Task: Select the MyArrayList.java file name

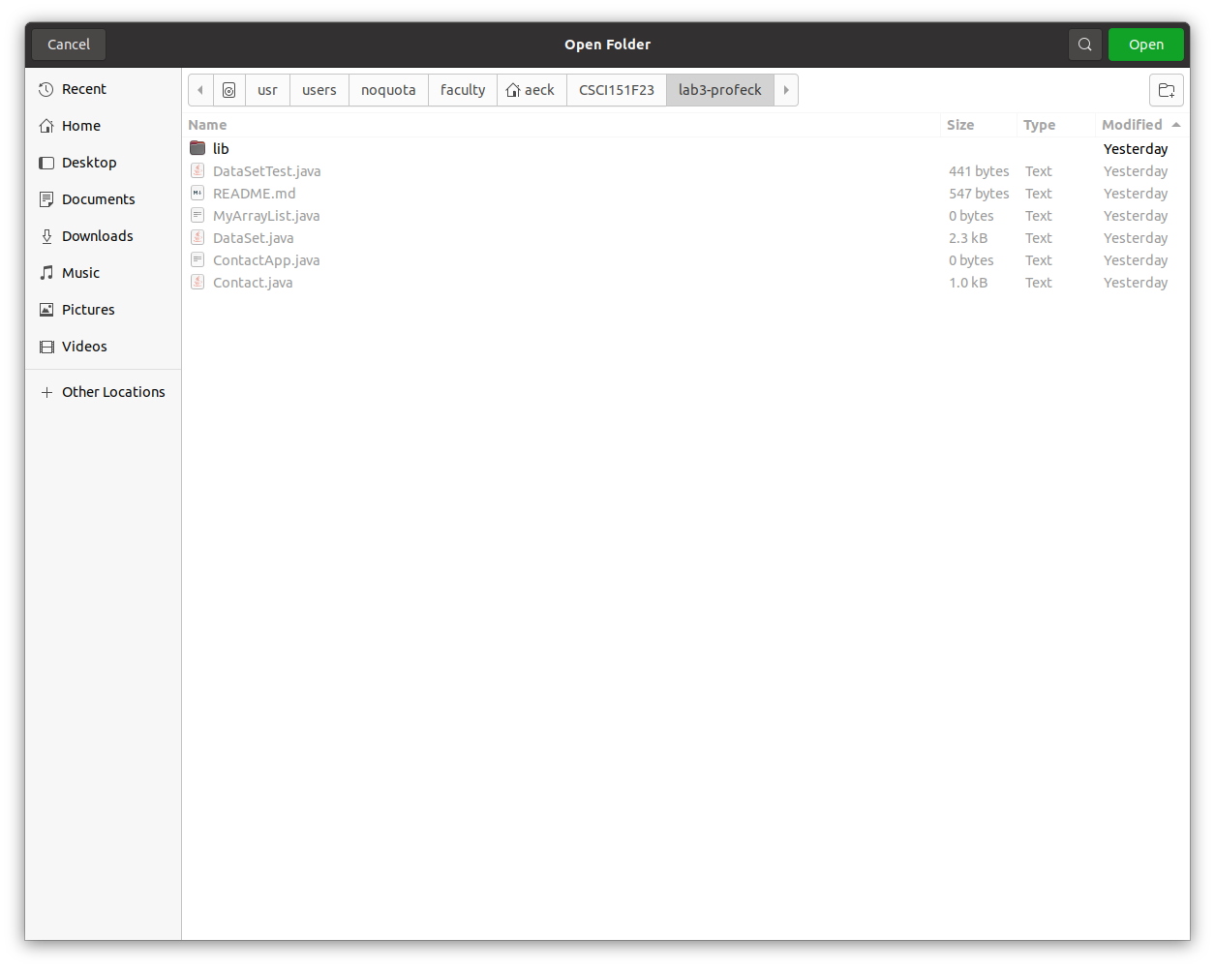Action: coord(266,216)
